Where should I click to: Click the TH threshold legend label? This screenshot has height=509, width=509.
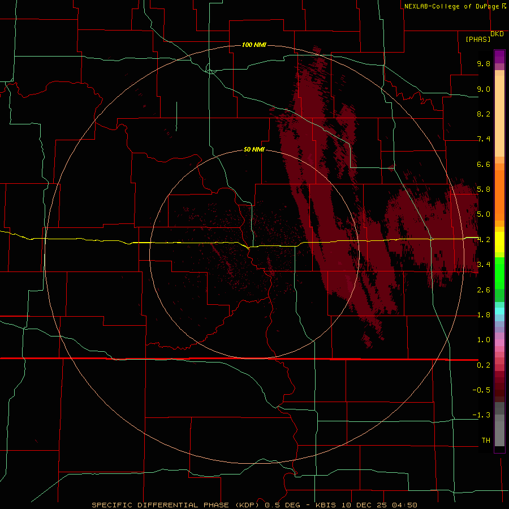click(x=486, y=441)
